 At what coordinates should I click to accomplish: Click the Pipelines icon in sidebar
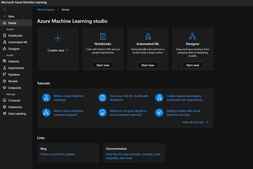pyautogui.click(x=4, y=75)
